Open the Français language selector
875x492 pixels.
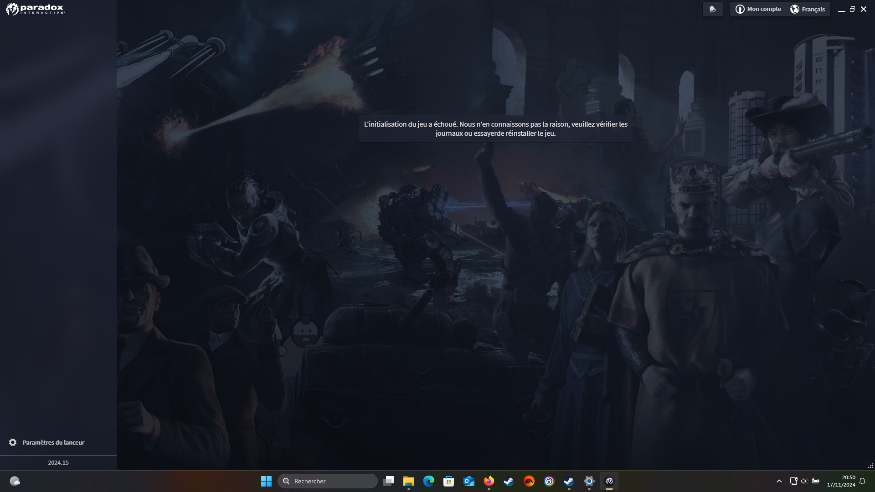[x=808, y=9]
